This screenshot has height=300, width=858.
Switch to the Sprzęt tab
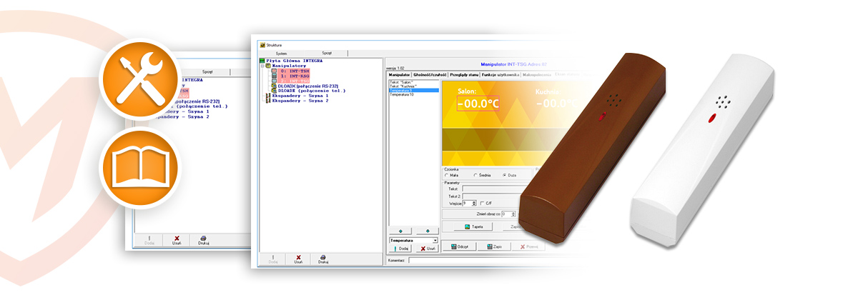326,53
